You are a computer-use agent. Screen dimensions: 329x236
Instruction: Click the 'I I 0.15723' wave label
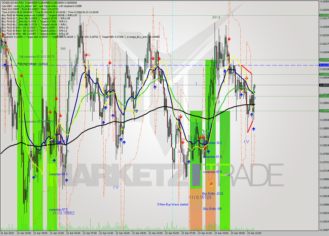[201, 197]
